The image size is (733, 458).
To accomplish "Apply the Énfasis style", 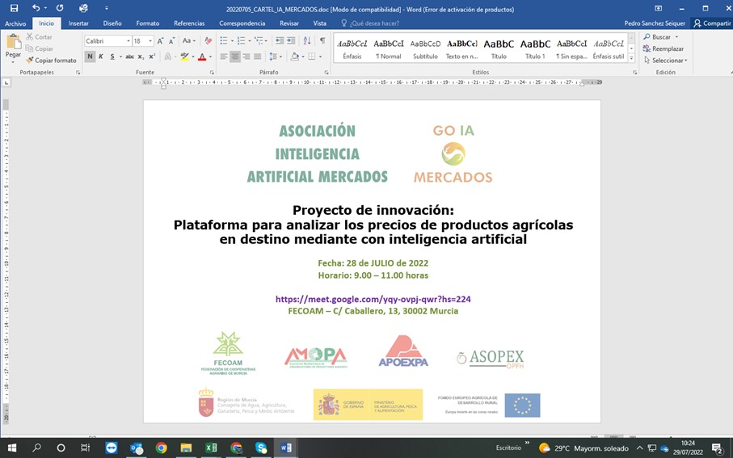I will click(352, 48).
